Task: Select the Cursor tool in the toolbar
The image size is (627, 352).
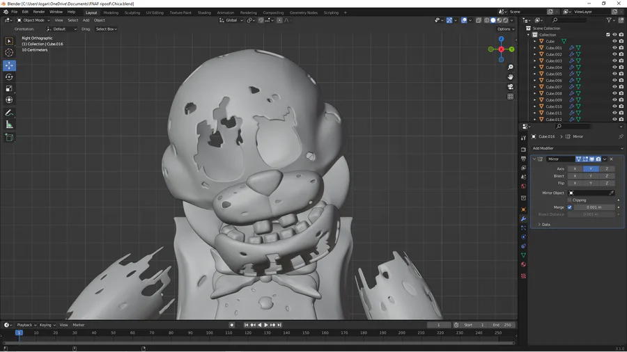Action: pos(9,53)
